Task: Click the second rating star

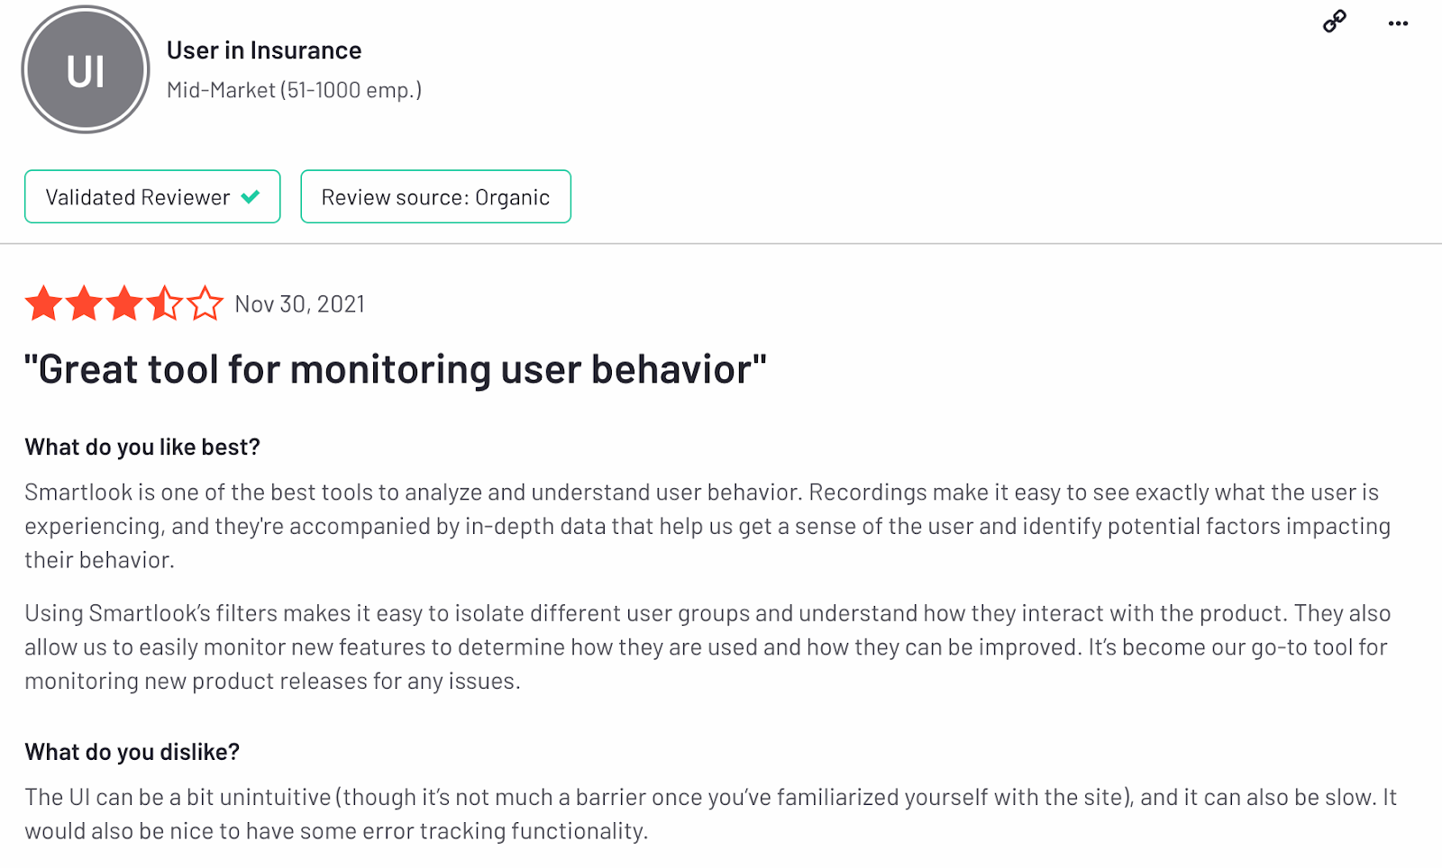Action: [84, 303]
